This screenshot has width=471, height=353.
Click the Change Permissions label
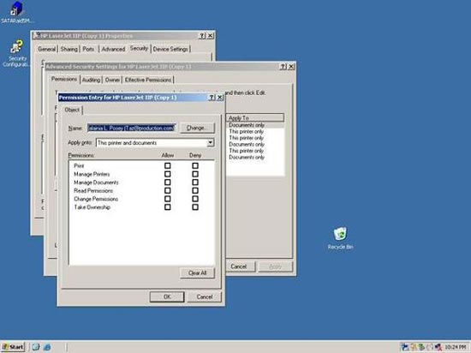96,199
